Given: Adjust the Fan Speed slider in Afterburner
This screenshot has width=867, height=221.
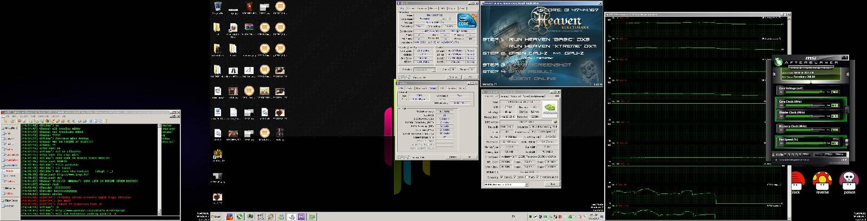Looking at the screenshot, I should tap(805, 143).
